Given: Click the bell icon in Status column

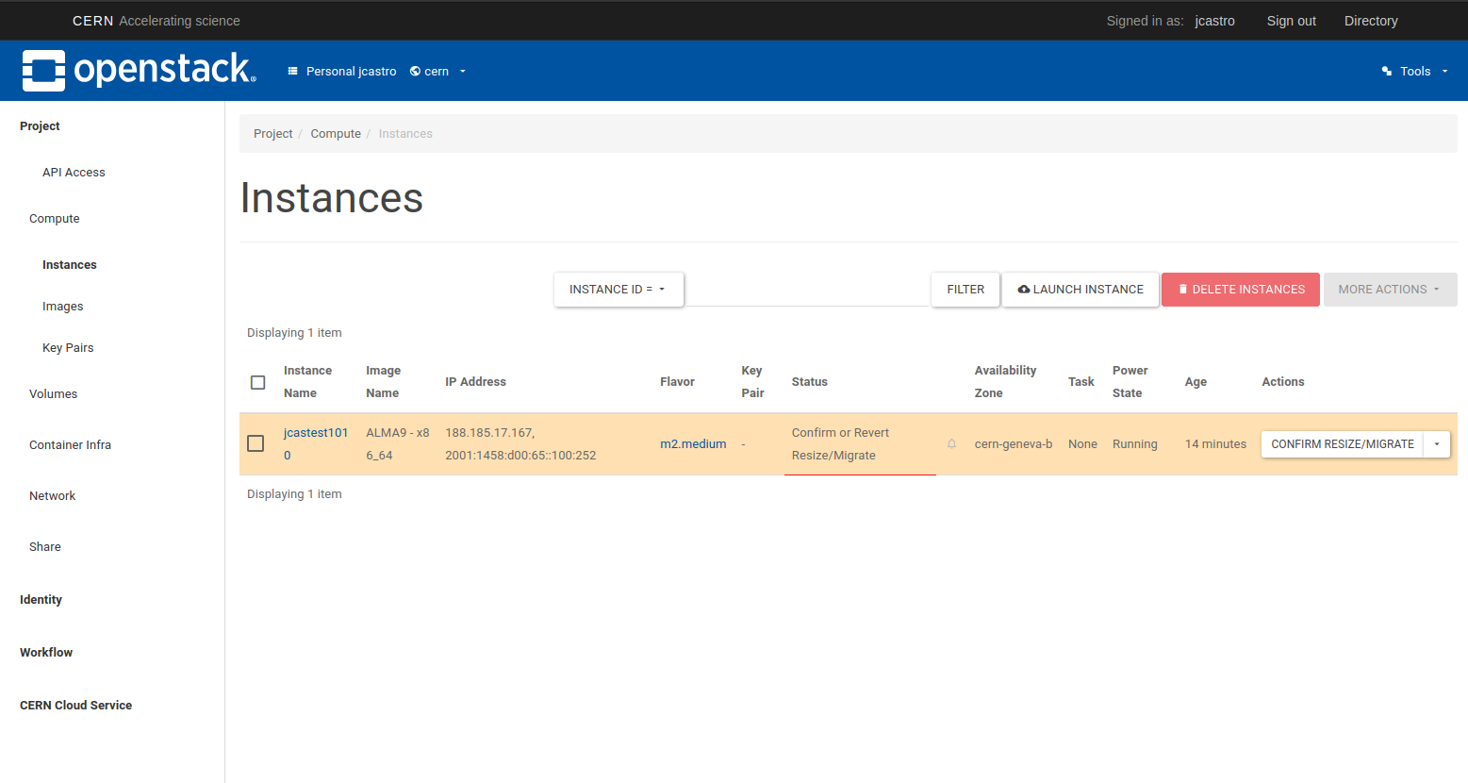Looking at the screenshot, I should (951, 444).
